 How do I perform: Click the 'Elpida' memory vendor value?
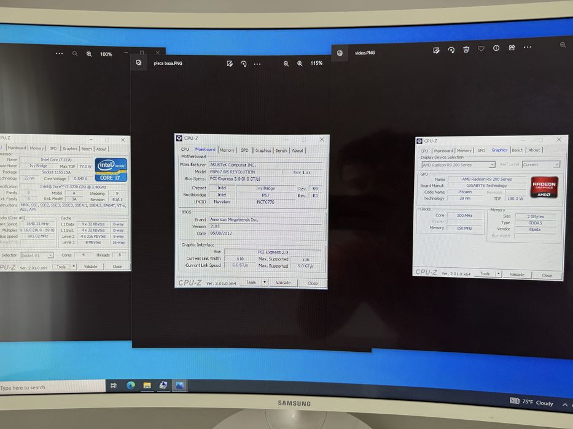coord(535,229)
